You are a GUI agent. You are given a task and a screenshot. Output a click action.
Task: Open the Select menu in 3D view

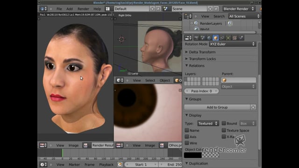click(x=150, y=80)
